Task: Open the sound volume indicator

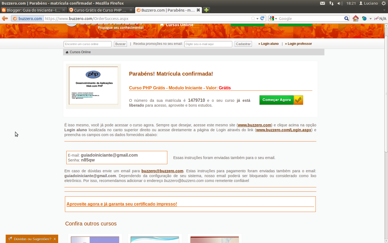Action: coord(340,3)
